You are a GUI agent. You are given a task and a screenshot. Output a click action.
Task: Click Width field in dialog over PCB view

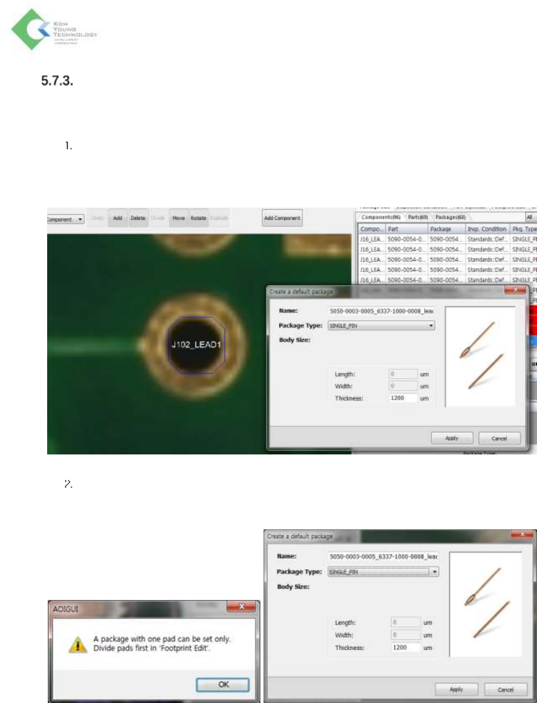(x=403, y=386)
